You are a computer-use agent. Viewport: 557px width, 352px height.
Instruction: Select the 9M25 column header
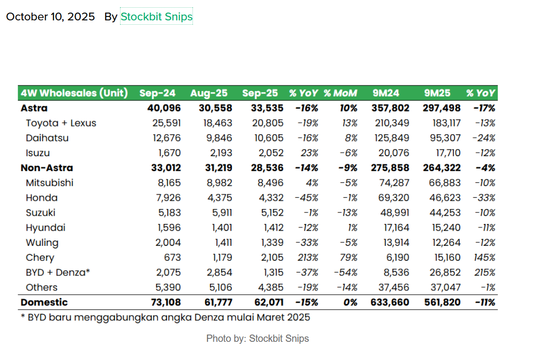(437, 93)
